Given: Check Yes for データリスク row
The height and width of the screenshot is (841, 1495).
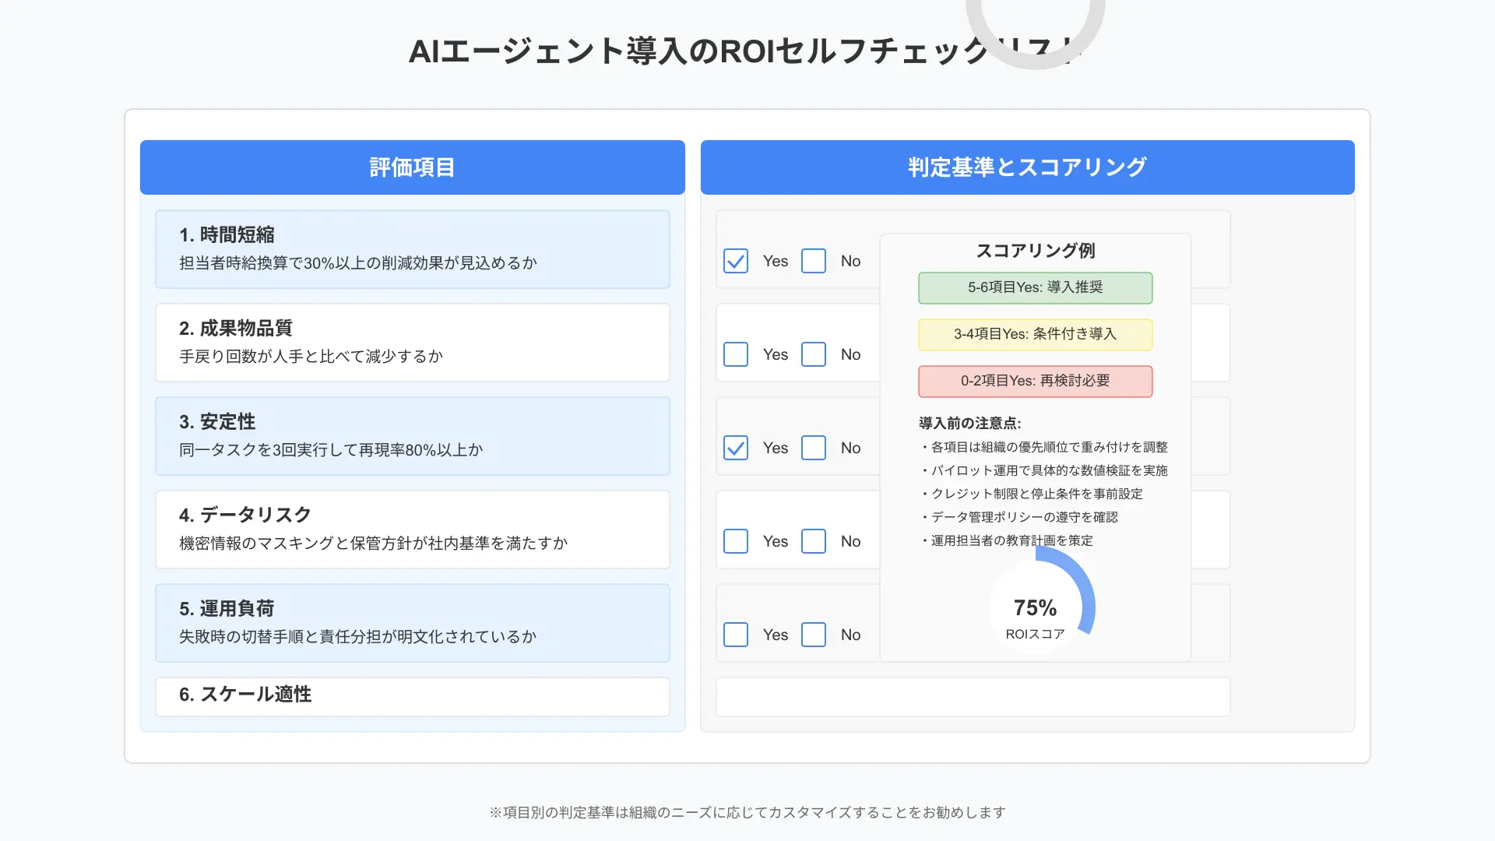Looking at the screenshot, I should pyautogui.click(x=736, y=541).
